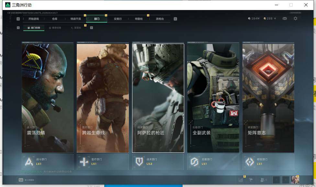Viewport: 316px width, 187px height.
Task: Open the mail envelope icon
Action: tap(285, 18)
